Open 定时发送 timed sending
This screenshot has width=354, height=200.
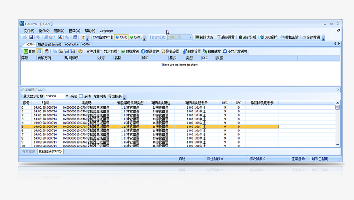(x=311, y=37)
